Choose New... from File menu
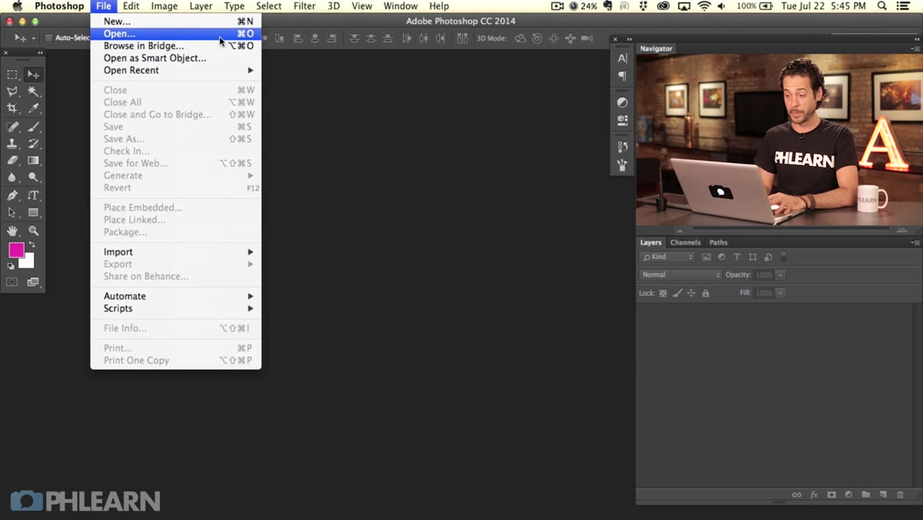The height and width of the screenshot is (520, 923). pos(175,22)
